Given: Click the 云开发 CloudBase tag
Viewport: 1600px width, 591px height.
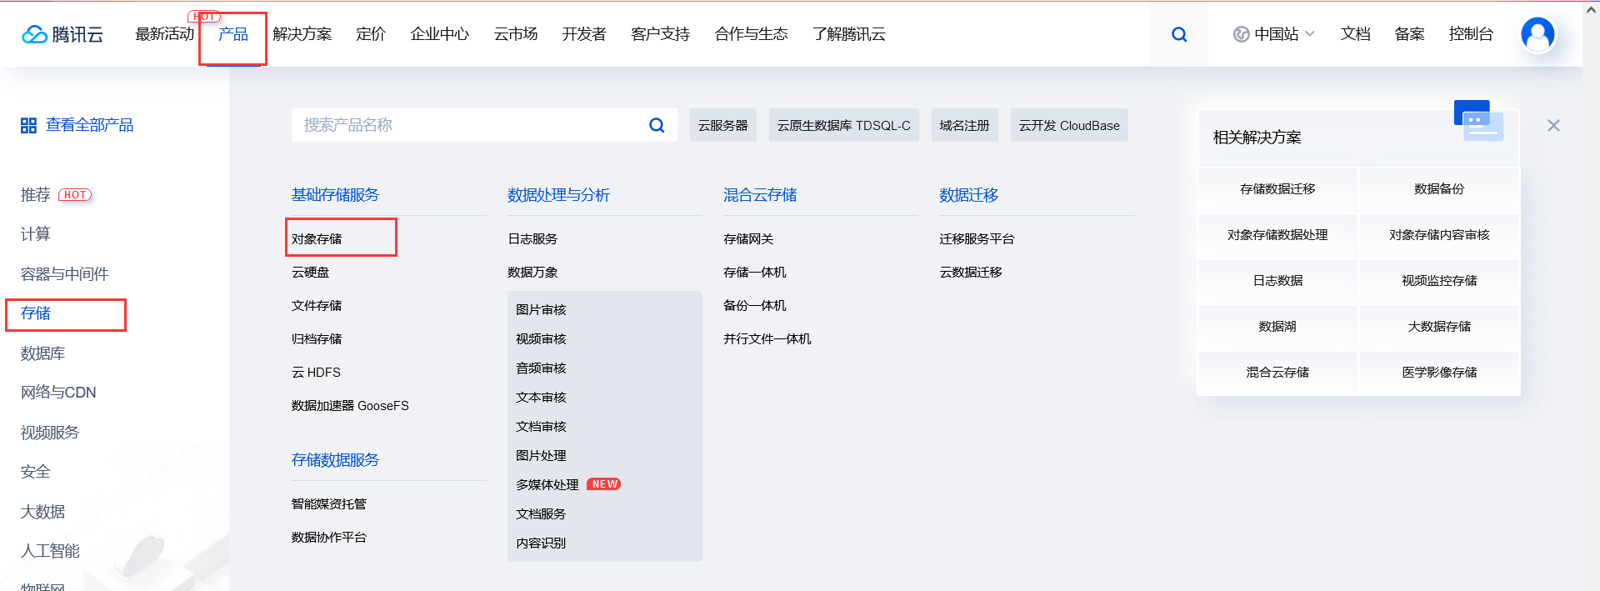Looking at the screenshot, I should pyautogui.click(x=1069, y=125).
